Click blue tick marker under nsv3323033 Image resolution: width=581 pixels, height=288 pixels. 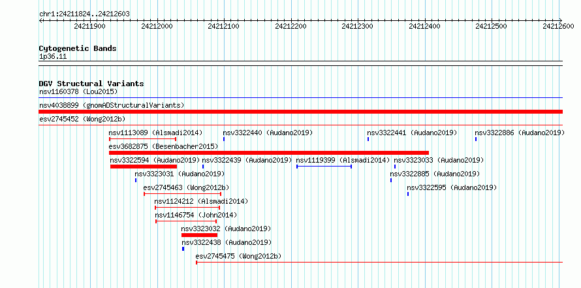pyautogui.click(x=395, y=167)
